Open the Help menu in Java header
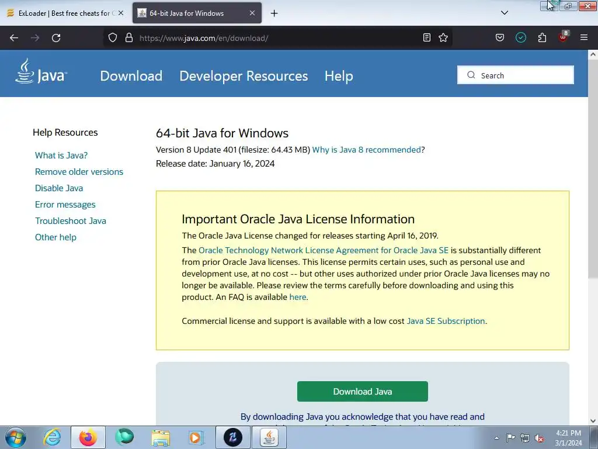Screen dimensions: 598x449 pyautogui.click(x=339, y=75)
